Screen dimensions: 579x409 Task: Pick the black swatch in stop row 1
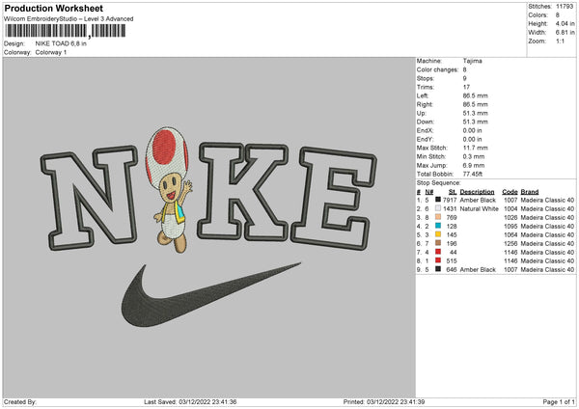[x=438, y=200]
